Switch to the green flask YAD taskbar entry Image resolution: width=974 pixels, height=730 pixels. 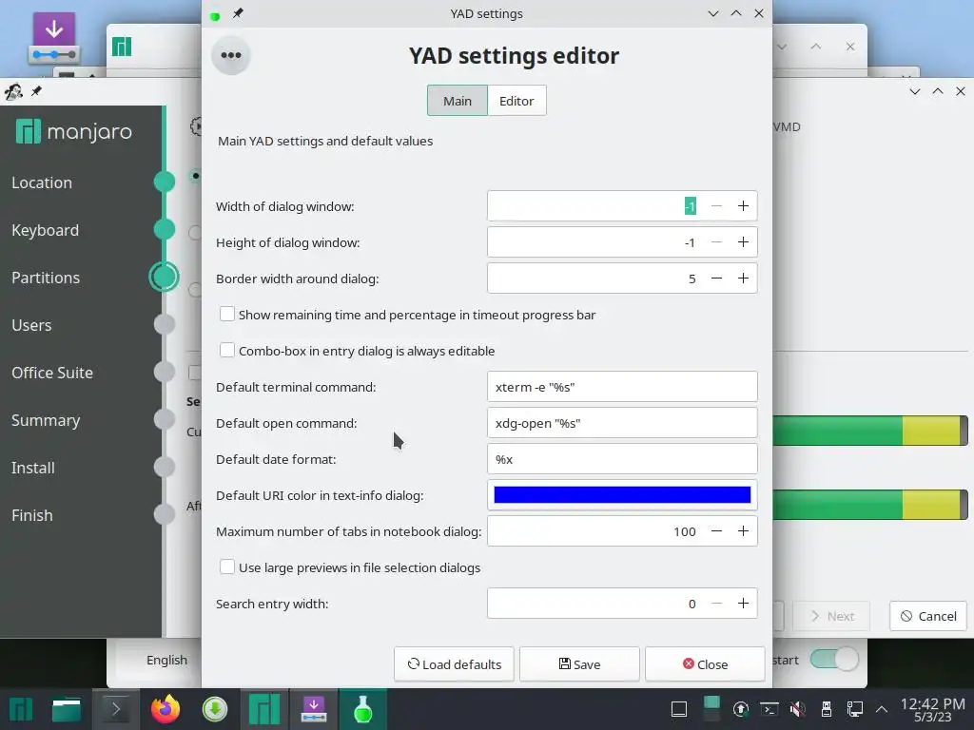pos(362,709)
